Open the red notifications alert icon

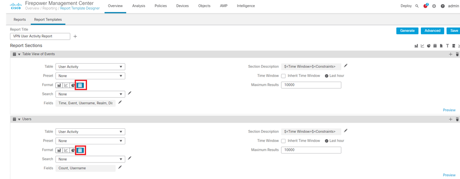click(425, 6)
